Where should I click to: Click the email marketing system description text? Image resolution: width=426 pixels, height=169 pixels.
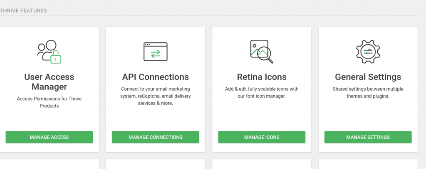[156, 96]
